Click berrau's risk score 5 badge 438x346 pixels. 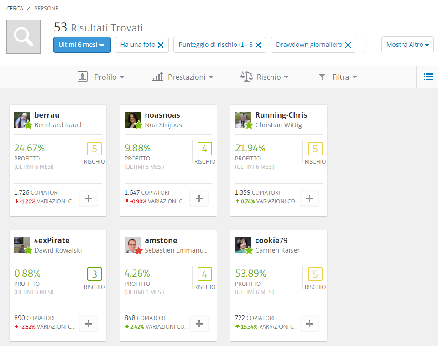(x=94, y=149)
